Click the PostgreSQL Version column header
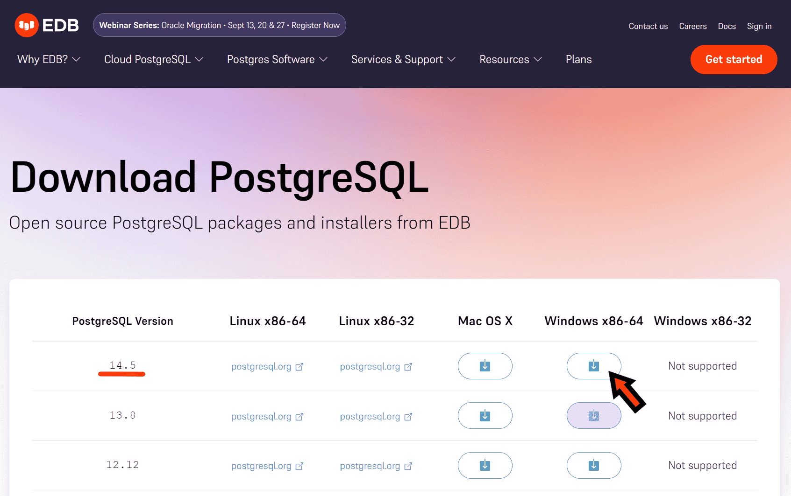 pyautogui.click(x=122, y=321)
